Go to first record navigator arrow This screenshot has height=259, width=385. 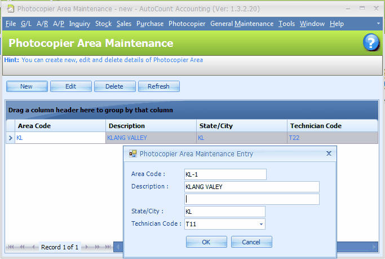(x=11, y=247)
